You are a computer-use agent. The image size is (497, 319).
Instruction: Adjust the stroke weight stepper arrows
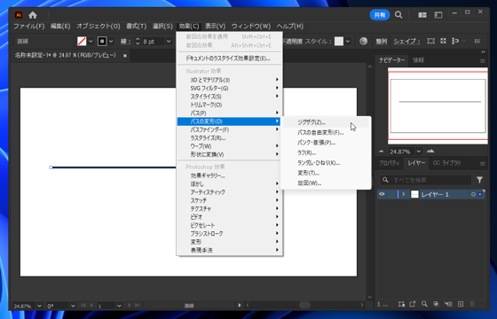[x=138, y=41]
